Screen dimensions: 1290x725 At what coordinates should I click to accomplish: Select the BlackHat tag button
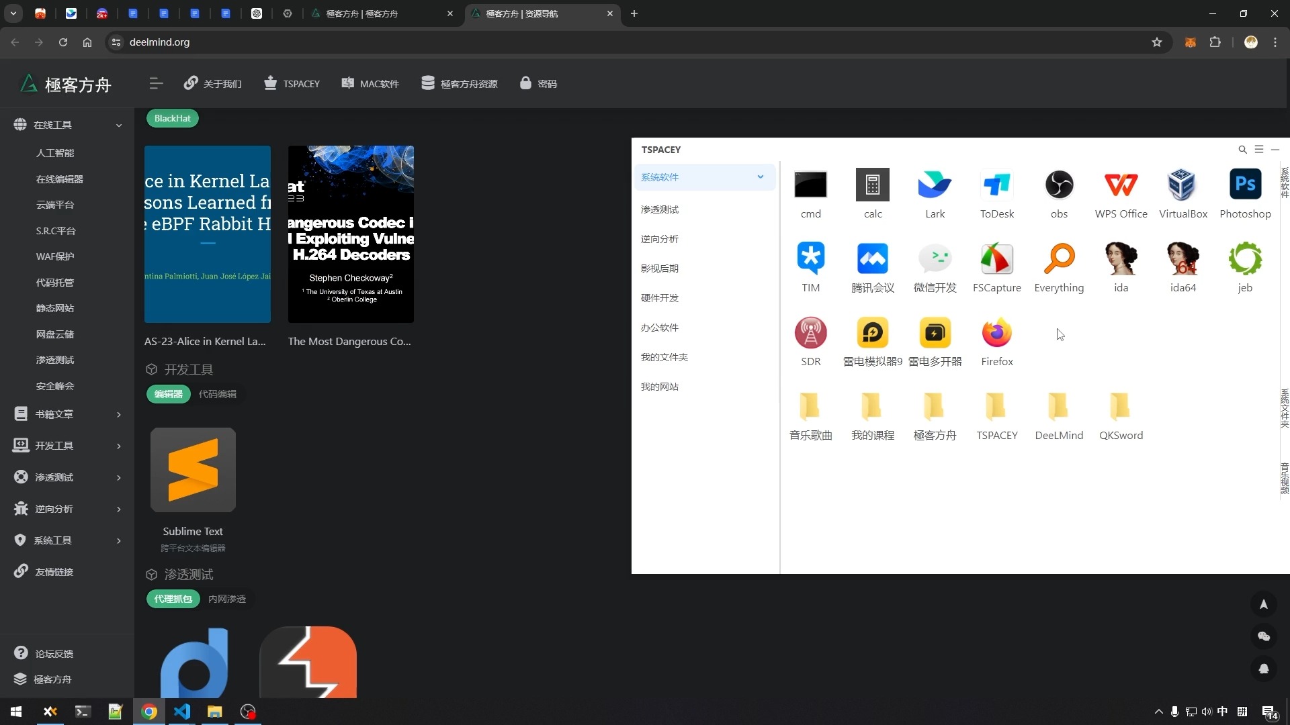click(172, 118)
